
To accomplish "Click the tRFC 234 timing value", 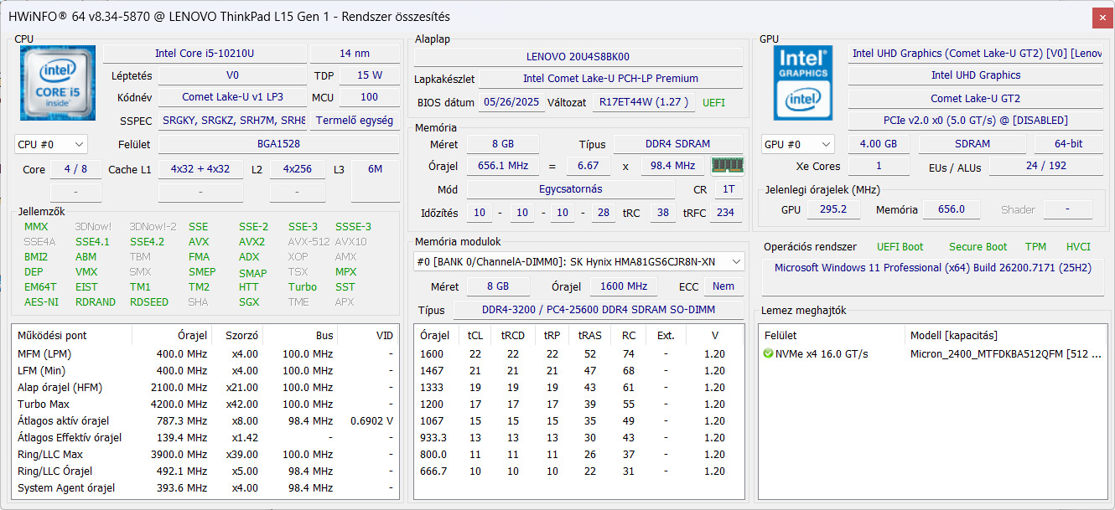I will pos(726,213).
